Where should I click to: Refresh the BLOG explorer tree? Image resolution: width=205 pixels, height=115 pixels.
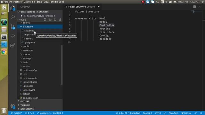55,20
